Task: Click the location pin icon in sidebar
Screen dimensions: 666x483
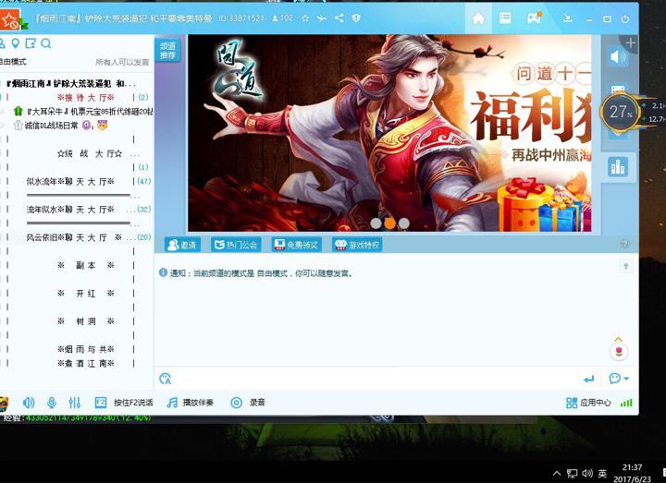Action: [x=16, y=43]
